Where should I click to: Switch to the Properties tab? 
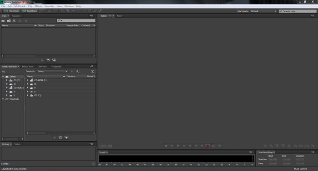pos(56,67)
